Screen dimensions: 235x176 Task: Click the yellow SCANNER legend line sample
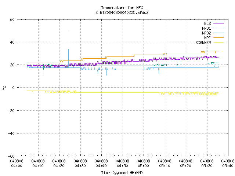218,43
